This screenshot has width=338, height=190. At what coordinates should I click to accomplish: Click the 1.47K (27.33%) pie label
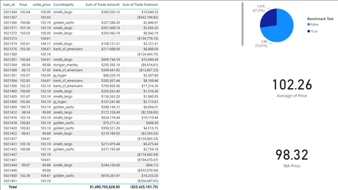(x=259, y=8)
